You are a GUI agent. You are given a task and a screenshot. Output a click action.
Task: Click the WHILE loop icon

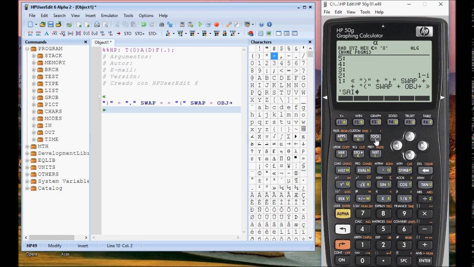point(217,33)
